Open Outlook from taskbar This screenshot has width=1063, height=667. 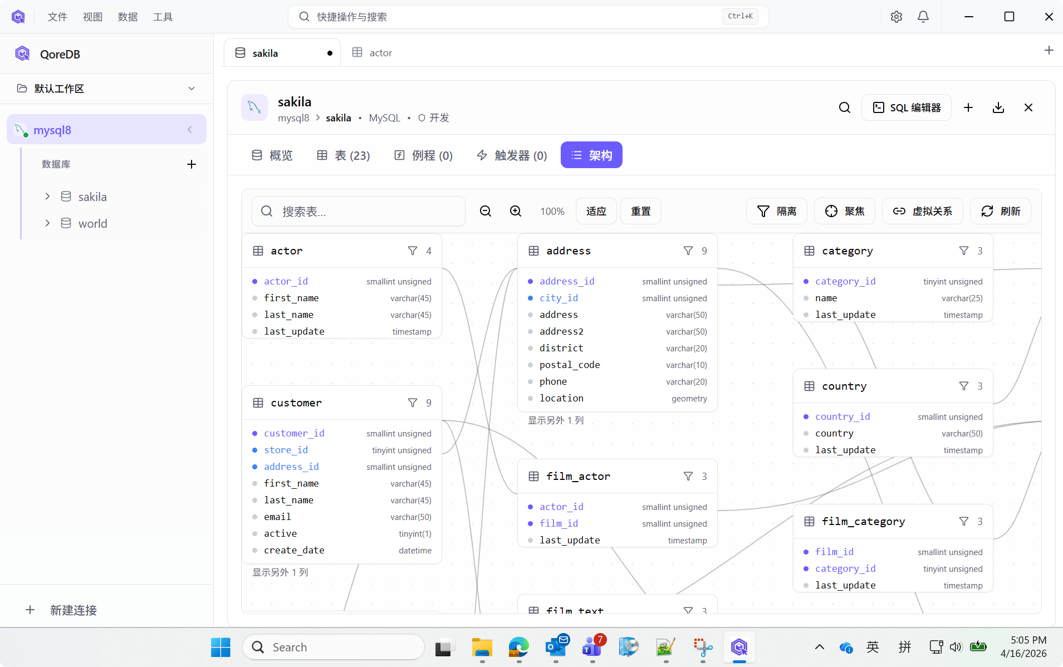point(556,647)
